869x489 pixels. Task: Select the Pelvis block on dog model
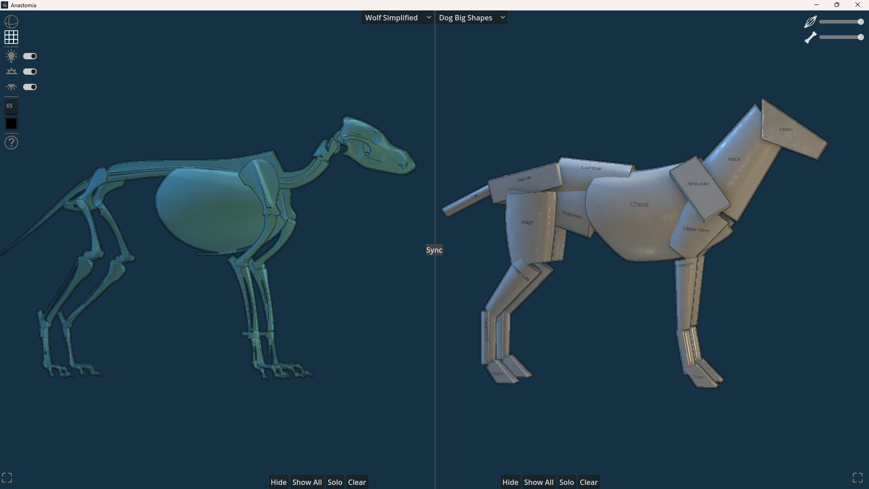coord(525,182)
